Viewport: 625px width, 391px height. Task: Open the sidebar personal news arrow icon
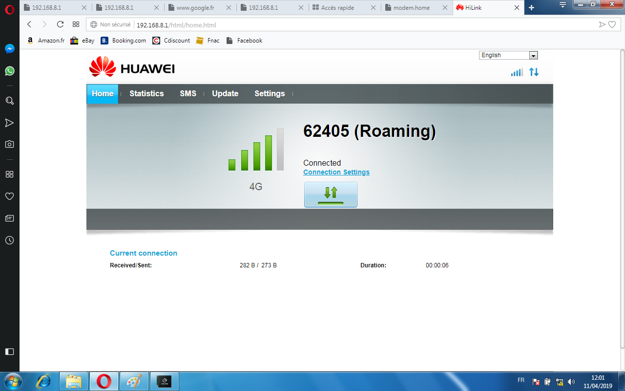point(9,123)
